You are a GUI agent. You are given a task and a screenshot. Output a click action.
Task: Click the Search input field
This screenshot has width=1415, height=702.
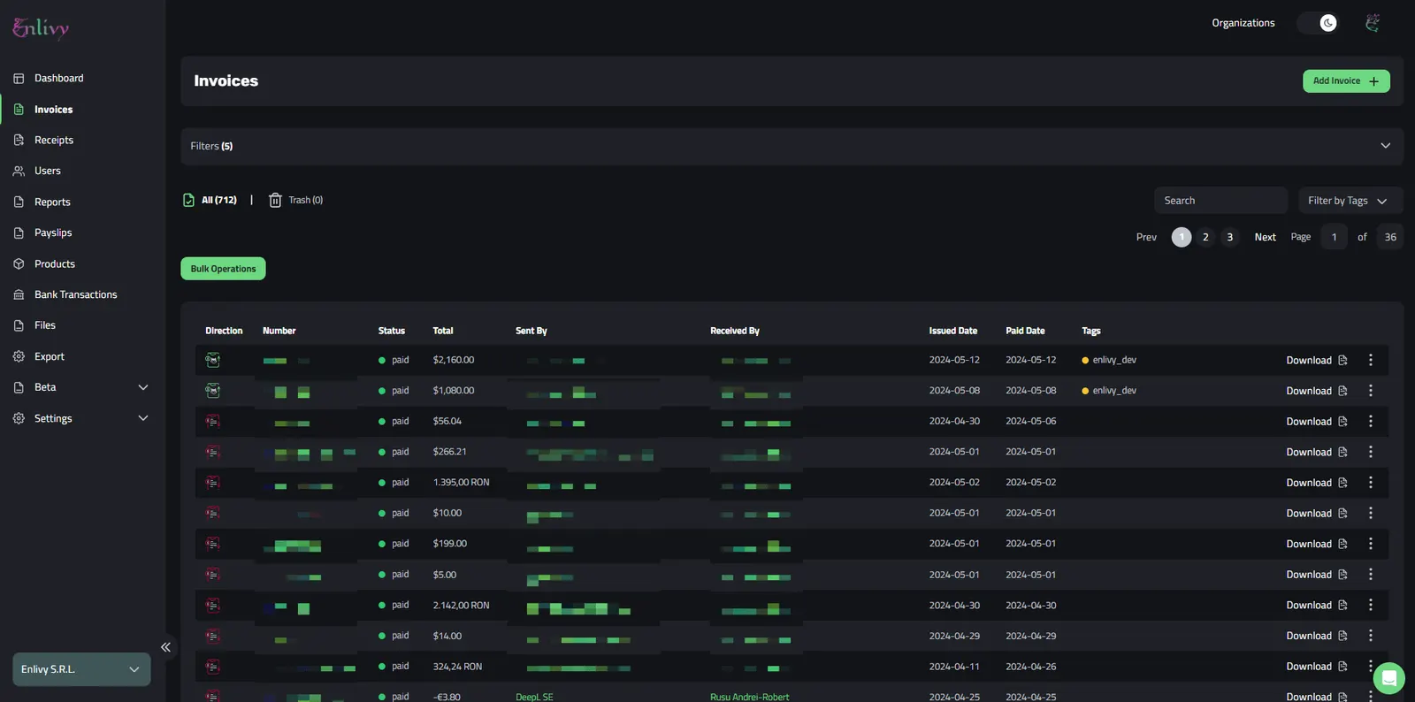1220,201
